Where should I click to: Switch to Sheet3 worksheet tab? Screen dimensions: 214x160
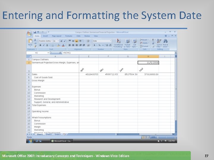click(x=58, y=134)
